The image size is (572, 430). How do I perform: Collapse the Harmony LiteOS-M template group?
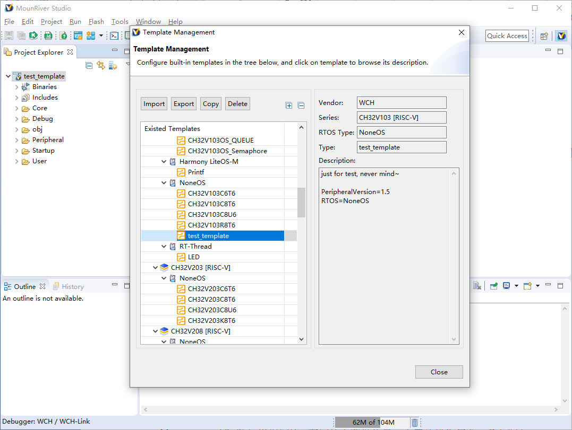click(x=164, y=162)
